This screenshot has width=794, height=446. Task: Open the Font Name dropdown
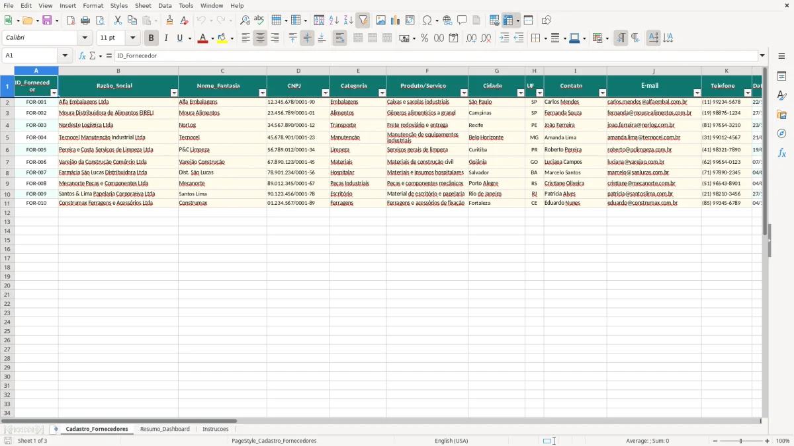(x=85, y=38)
